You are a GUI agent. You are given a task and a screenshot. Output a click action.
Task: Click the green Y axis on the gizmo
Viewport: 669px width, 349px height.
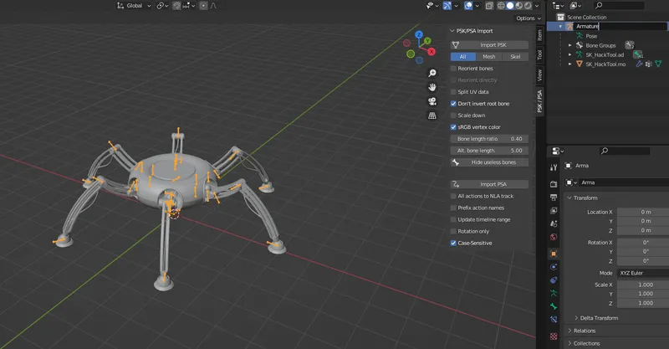[x=427, y=41]
